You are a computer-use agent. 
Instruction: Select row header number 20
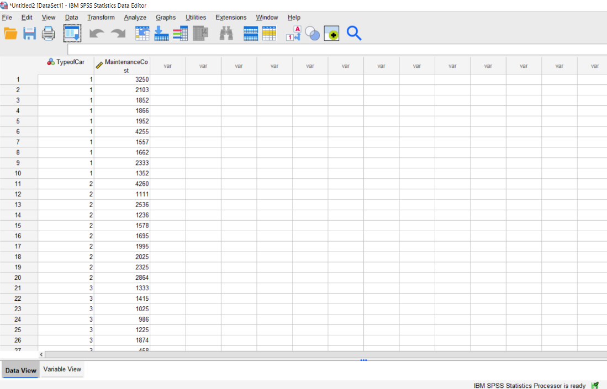(x=18, y=278)
